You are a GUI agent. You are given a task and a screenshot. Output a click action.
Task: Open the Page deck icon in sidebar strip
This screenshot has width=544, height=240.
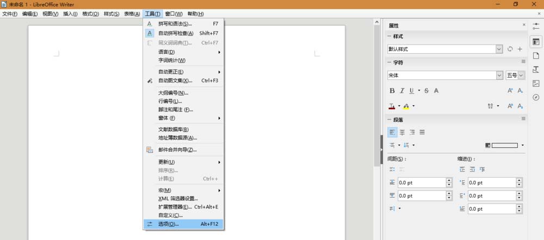coord(536,55)
